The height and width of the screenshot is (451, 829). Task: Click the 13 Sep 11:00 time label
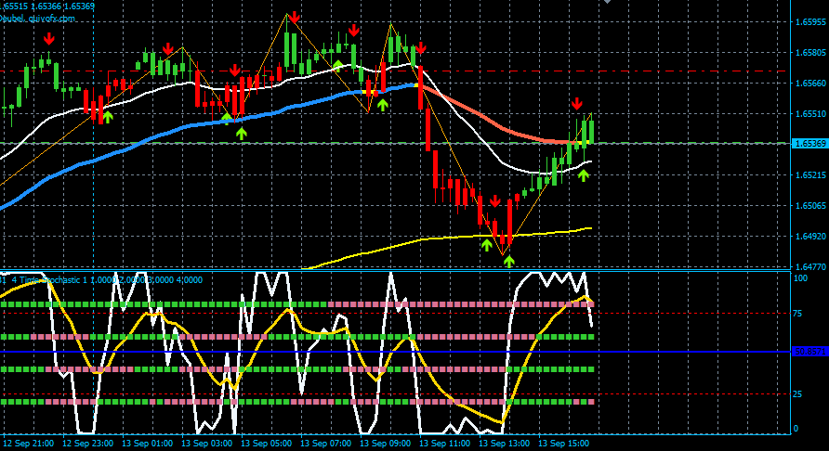(x=444, y=443)
